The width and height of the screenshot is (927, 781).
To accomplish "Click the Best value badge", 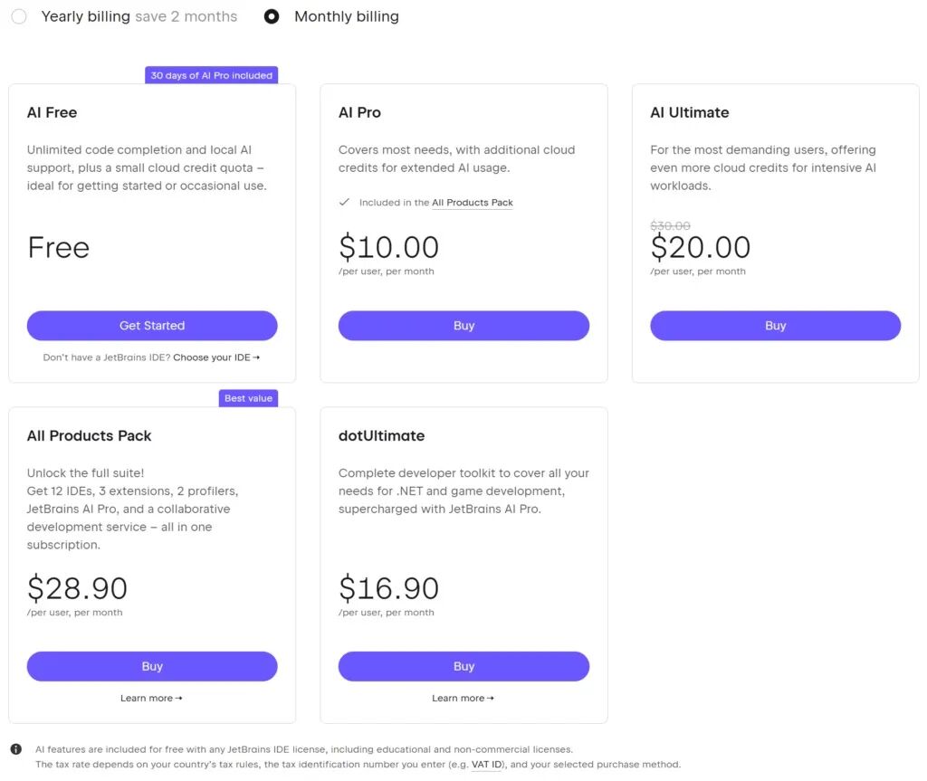I will (x=248, y=398).
